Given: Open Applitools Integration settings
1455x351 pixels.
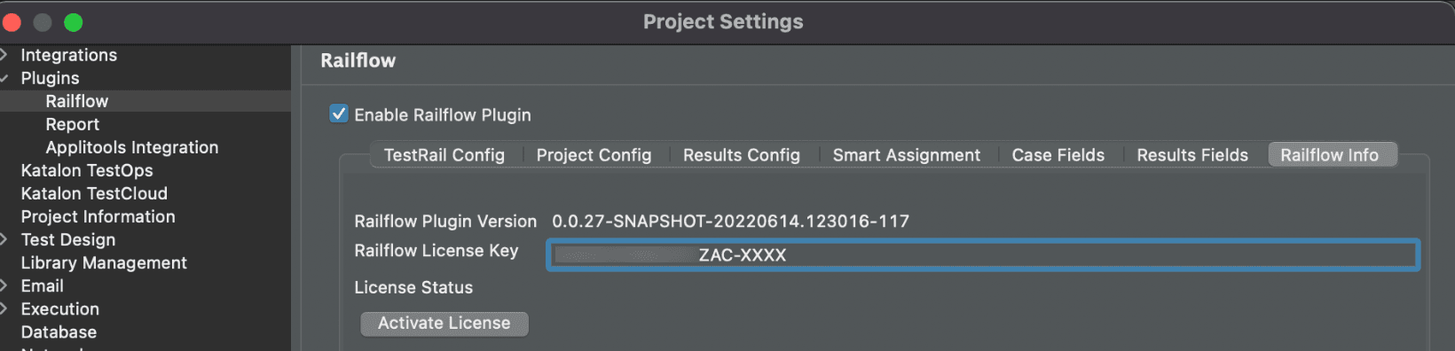Looking at the screenshot, I should [132, 147].
